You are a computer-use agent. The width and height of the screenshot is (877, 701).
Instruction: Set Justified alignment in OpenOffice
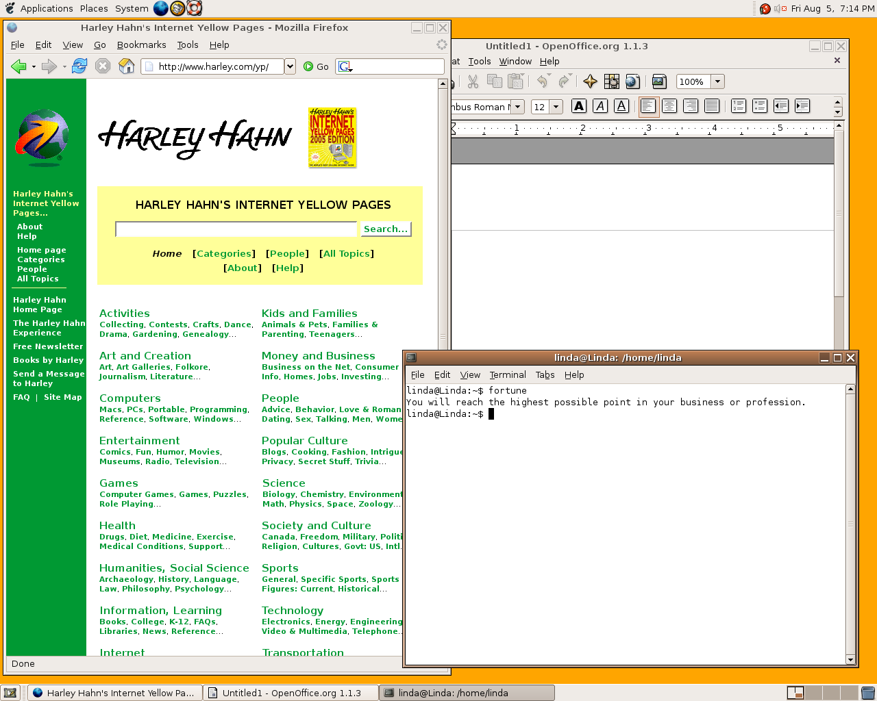(712, 106)
